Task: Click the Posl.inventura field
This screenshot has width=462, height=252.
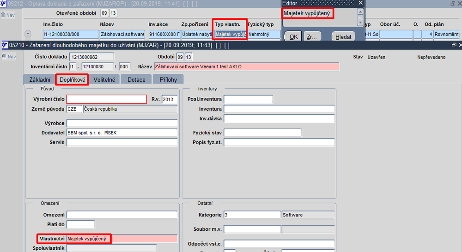Action: point(248,99)
